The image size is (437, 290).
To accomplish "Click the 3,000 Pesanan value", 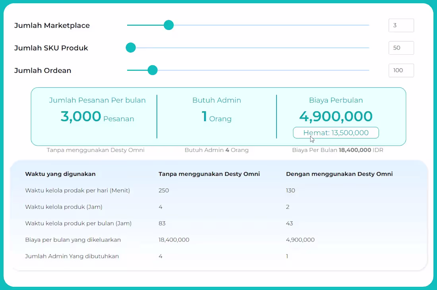I will pos(97,116).
